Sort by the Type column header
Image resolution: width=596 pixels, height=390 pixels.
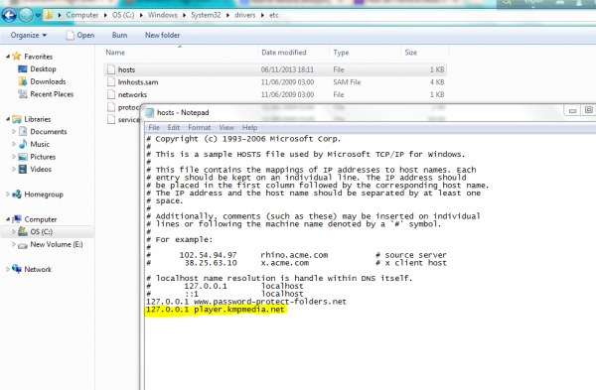(x=341, y=53)
